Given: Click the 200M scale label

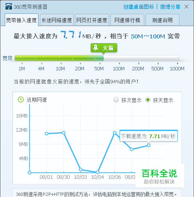Looking at the screenshot, I should pyautogui.click(x=138, y=69).
